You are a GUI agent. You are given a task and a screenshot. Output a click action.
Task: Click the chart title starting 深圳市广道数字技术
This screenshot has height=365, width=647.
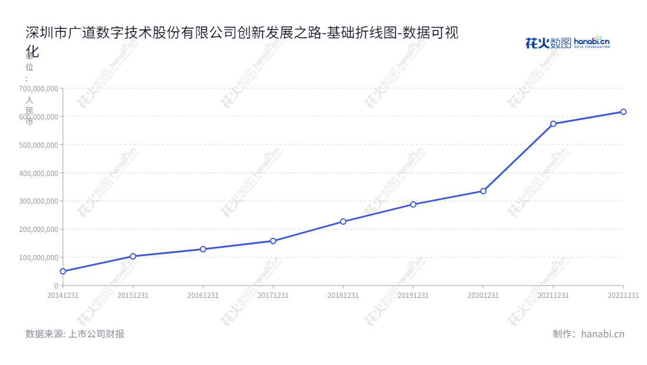coord(242,41)
